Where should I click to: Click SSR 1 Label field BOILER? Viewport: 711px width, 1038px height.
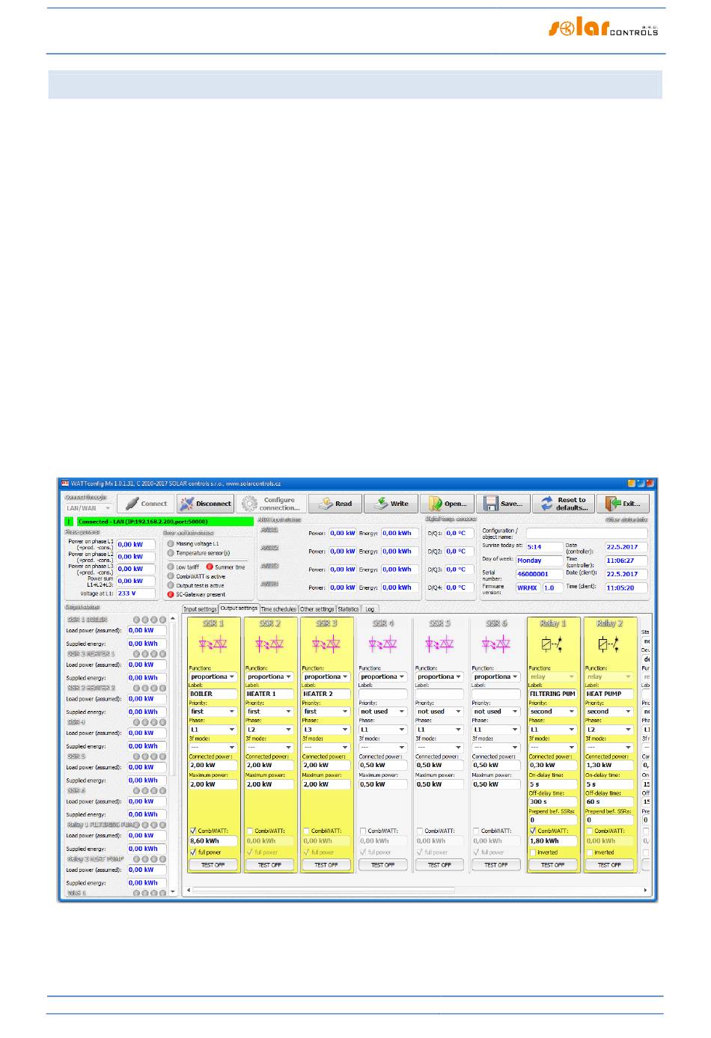coord(213,694)
